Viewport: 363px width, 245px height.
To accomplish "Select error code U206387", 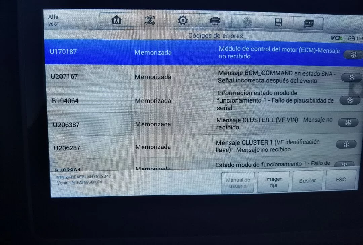I will [x=66, y=125].
